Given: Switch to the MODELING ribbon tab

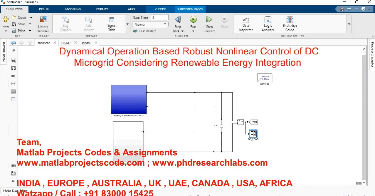Looking at the screenshot, I should pos(73,9).
